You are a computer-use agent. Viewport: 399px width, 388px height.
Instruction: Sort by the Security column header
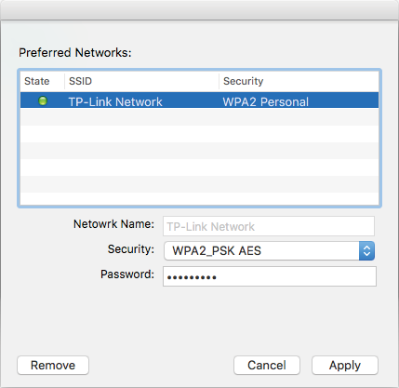pyautogui.click(x=299, y=81)
